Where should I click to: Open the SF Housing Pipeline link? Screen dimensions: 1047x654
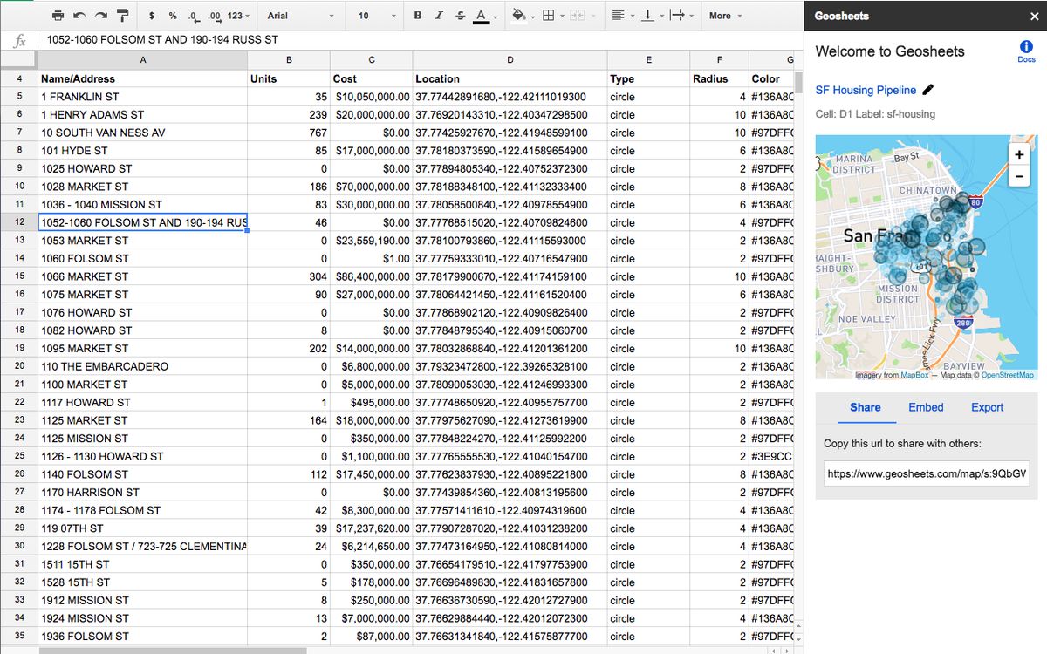click(x=867, y=90)
